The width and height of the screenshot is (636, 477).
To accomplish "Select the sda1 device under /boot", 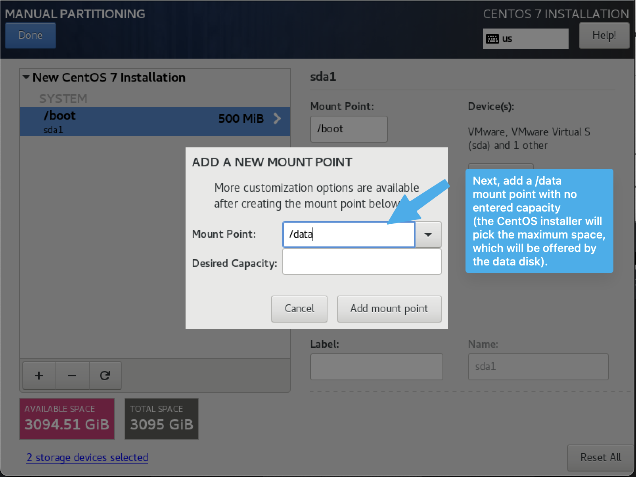I will coord(53,130).
